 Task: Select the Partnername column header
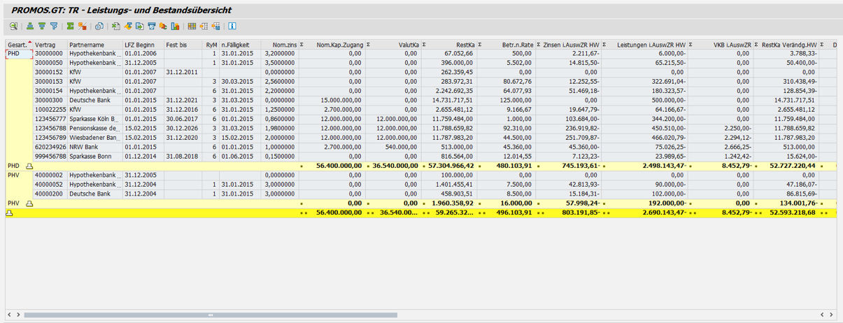pyautogui.click(x=94, y=45)
